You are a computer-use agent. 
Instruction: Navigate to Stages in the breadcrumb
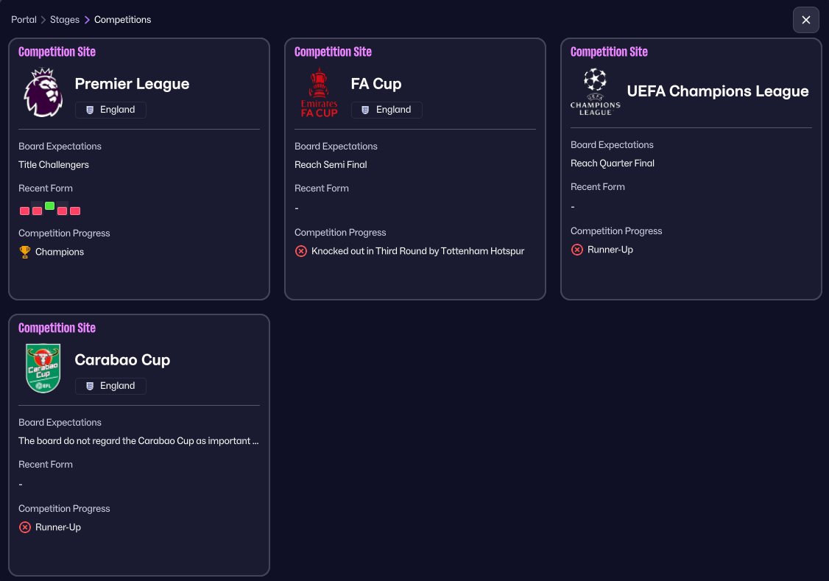pyautogui.click(x=65, y=20)
